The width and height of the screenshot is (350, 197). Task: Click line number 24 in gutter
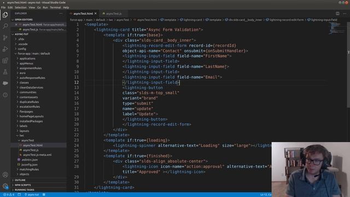pos(77,146)
